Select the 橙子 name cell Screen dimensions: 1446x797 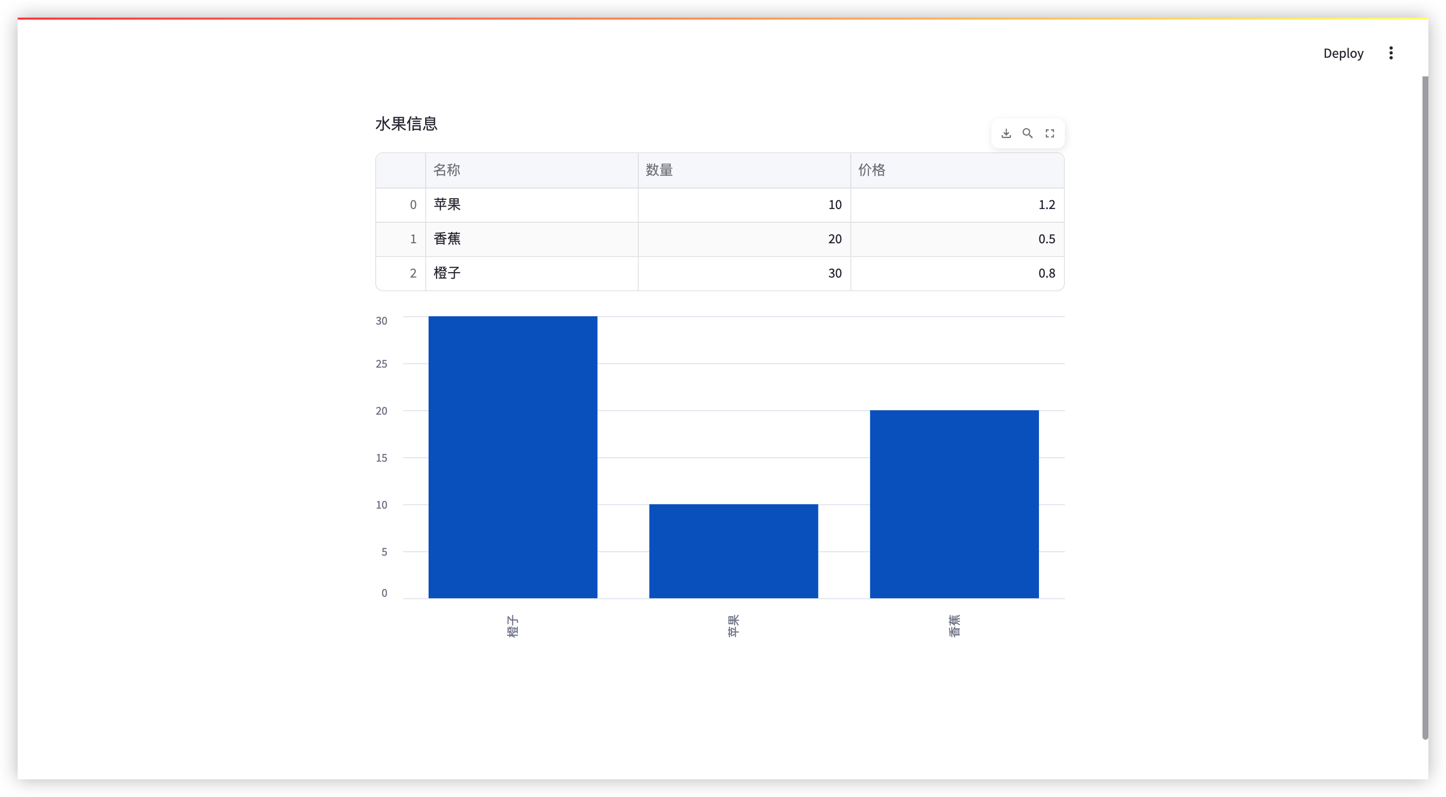pyautogui.click(x=531, y=273)
